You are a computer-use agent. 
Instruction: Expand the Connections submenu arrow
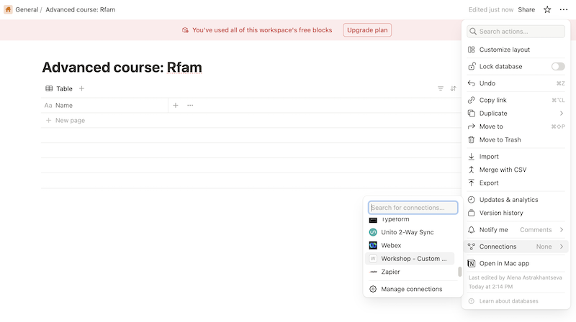[x=562, y=247]
